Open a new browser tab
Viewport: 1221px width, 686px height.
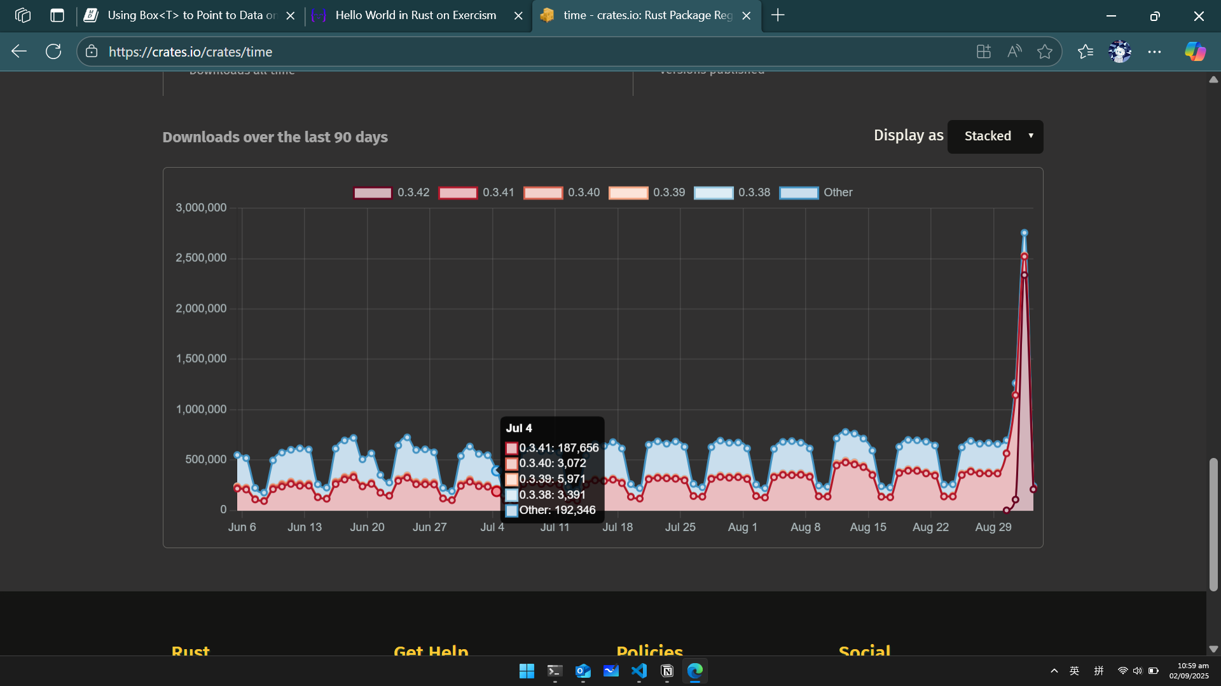point(778,15)
